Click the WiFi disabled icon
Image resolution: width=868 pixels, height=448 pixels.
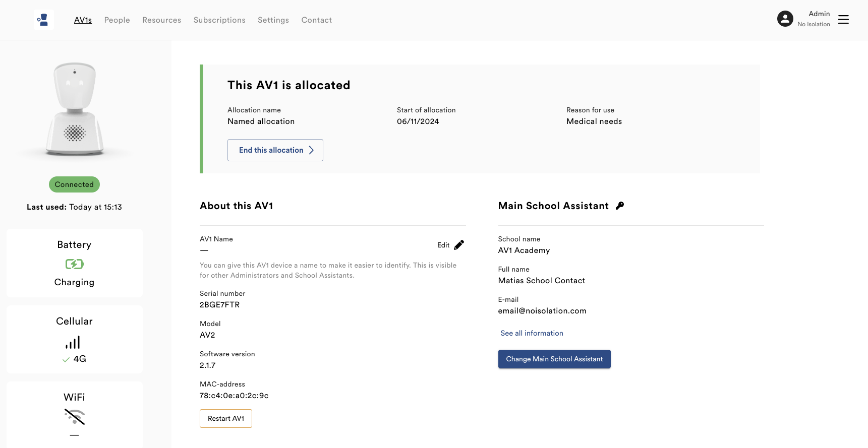point(75,417)
